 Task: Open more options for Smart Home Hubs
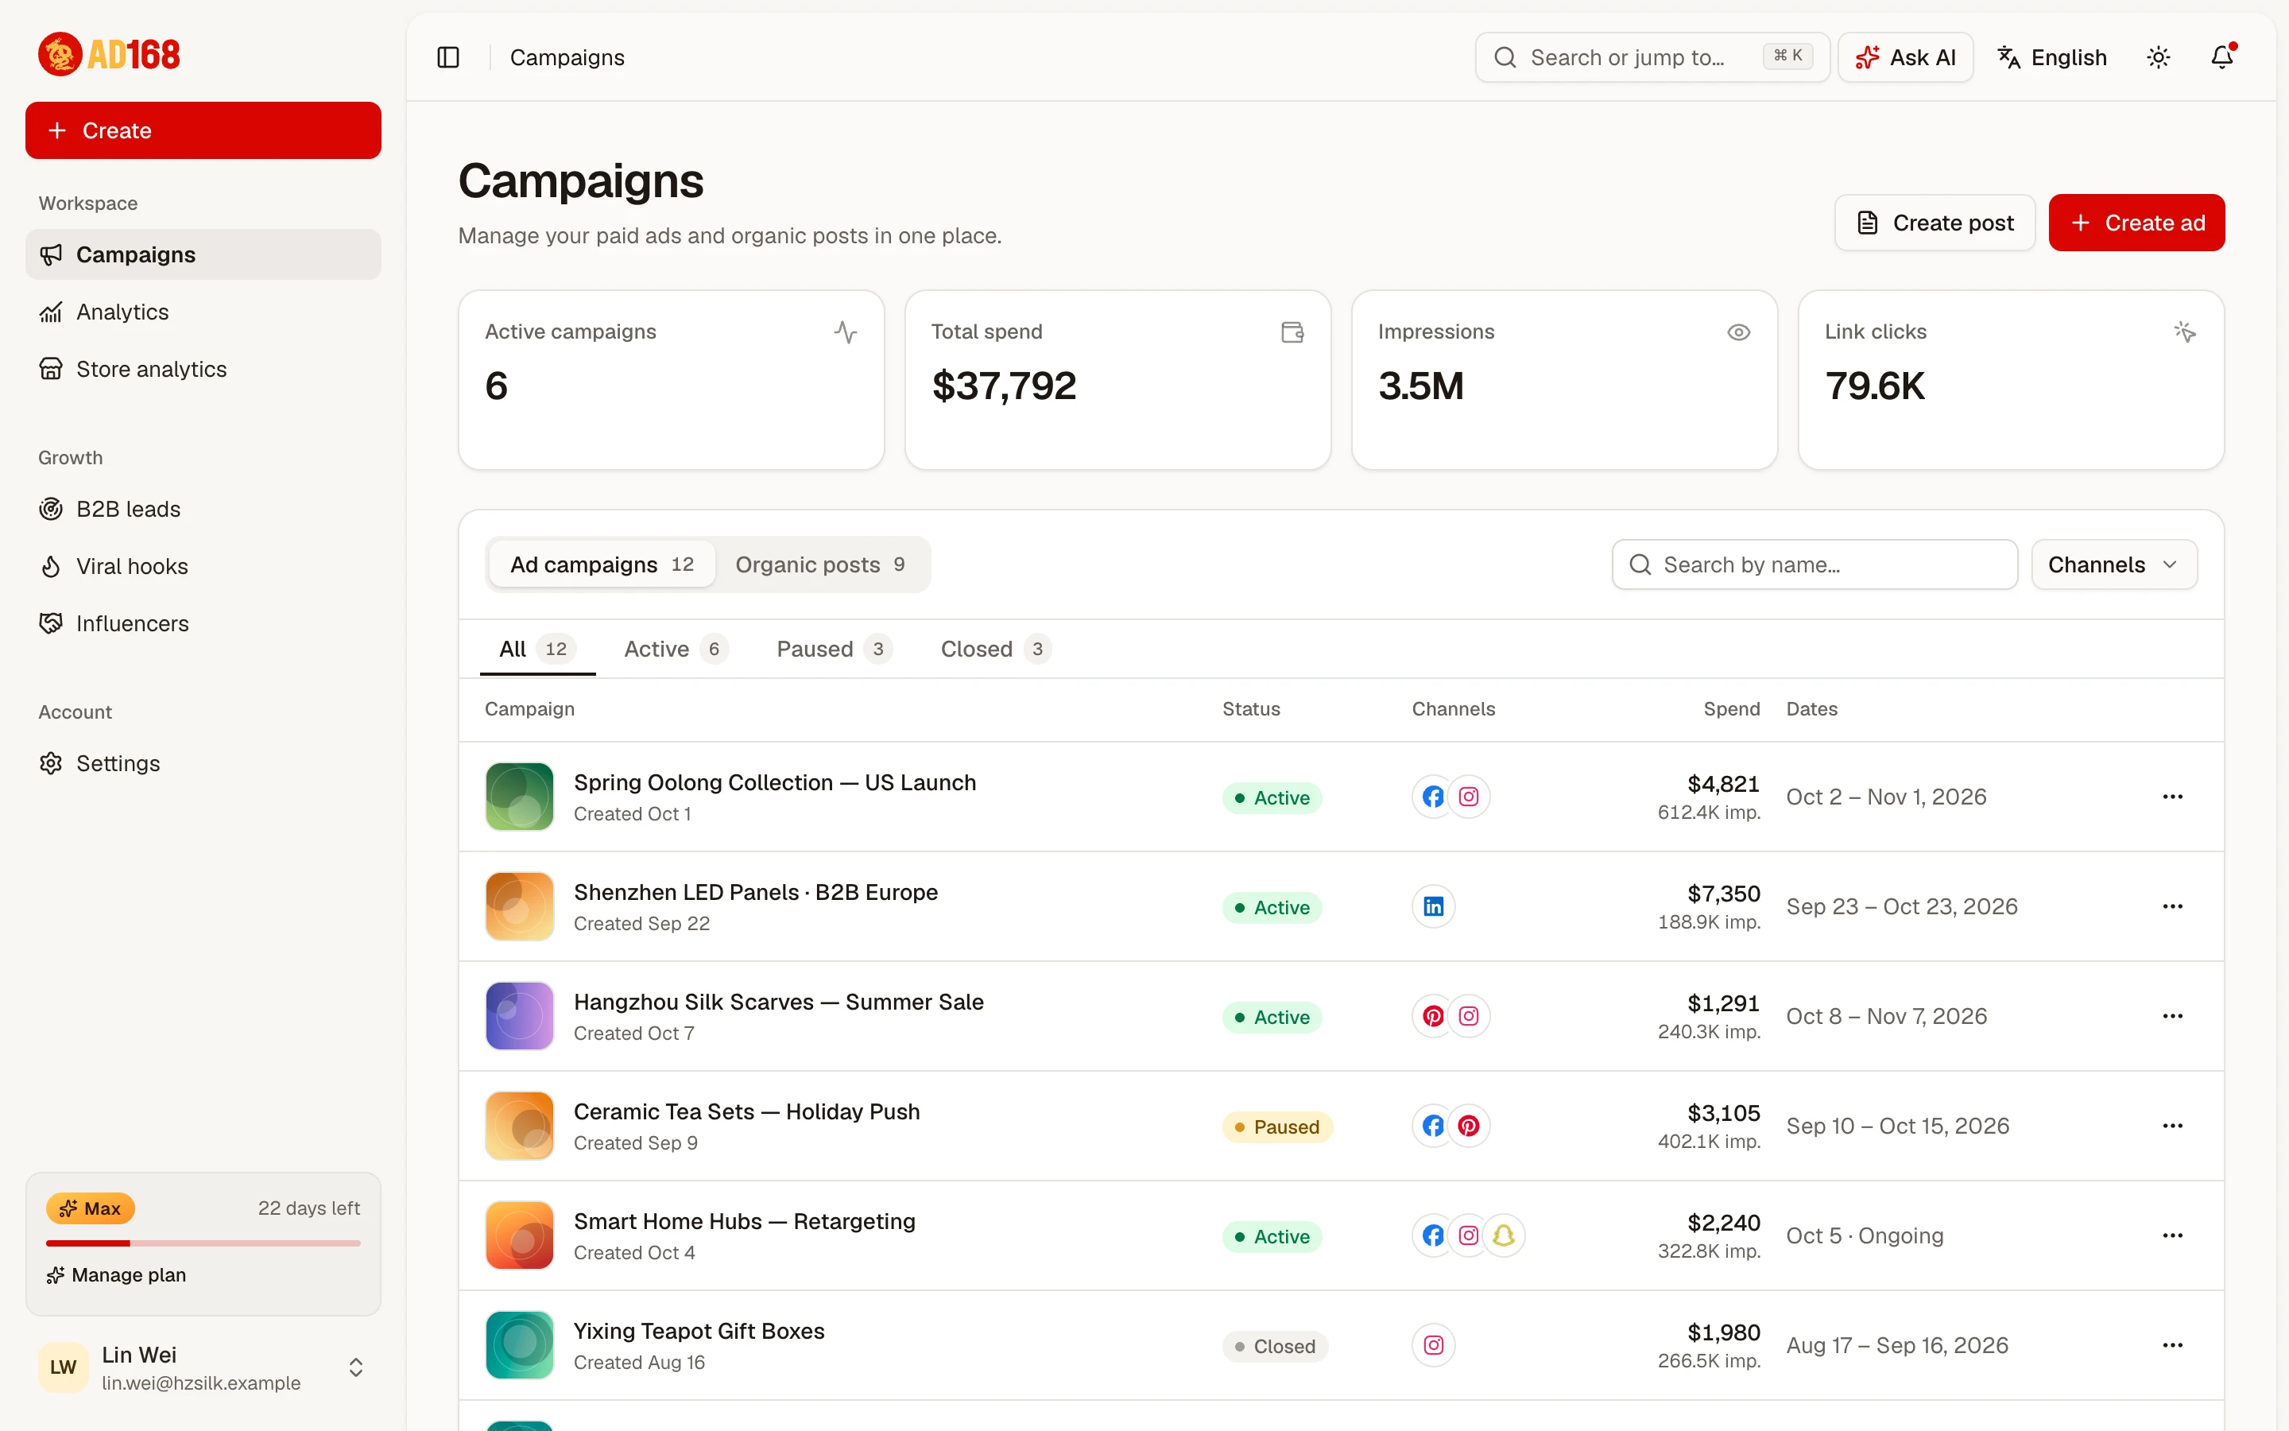tap(2173, 1236)
